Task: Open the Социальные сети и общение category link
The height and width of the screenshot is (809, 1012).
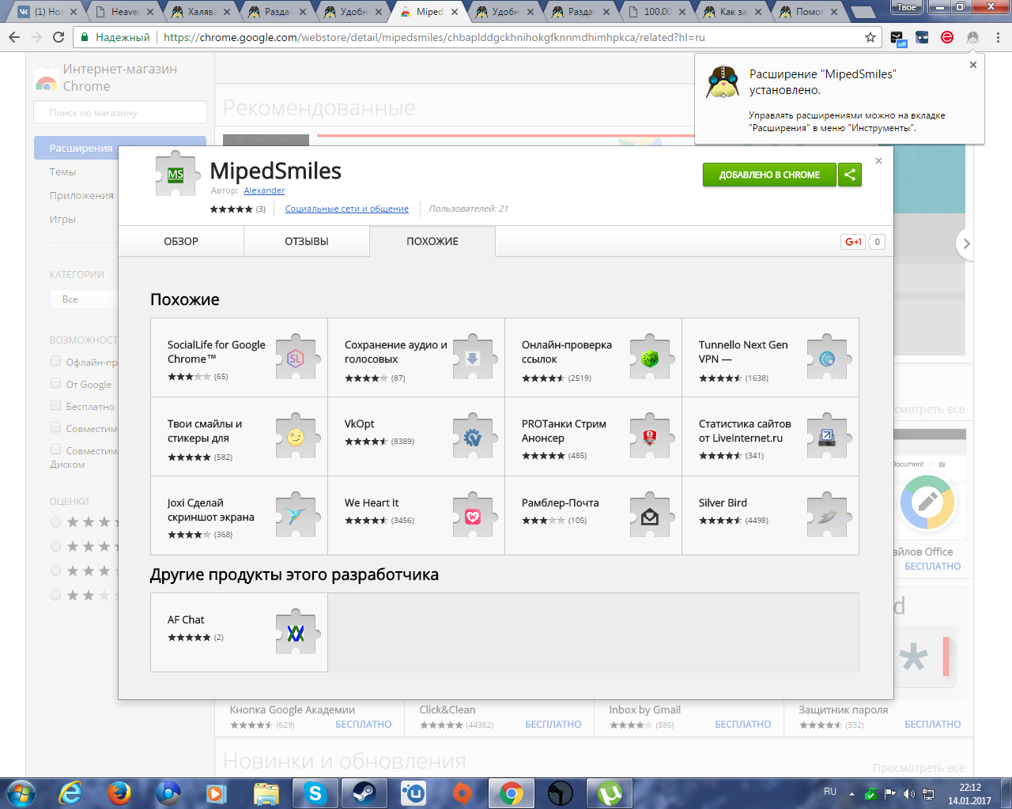Action: tap(347, 209)
